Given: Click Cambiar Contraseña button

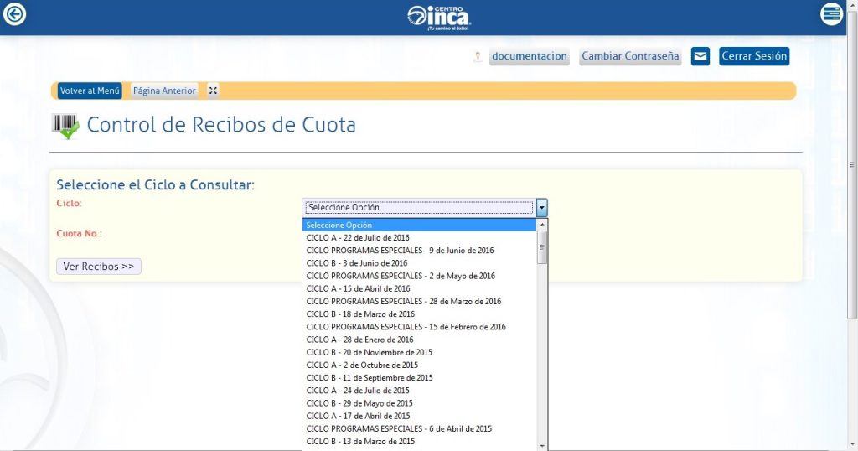Looking at the screenshot, I should point(630,56).
